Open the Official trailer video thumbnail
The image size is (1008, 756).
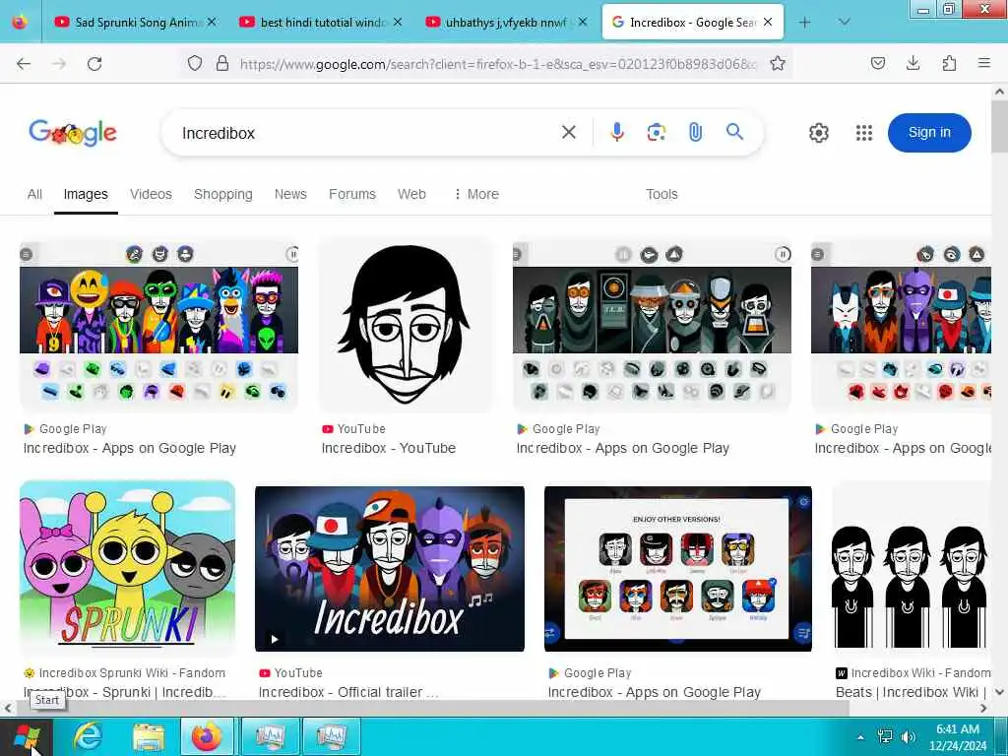click(x=390, y=569)
